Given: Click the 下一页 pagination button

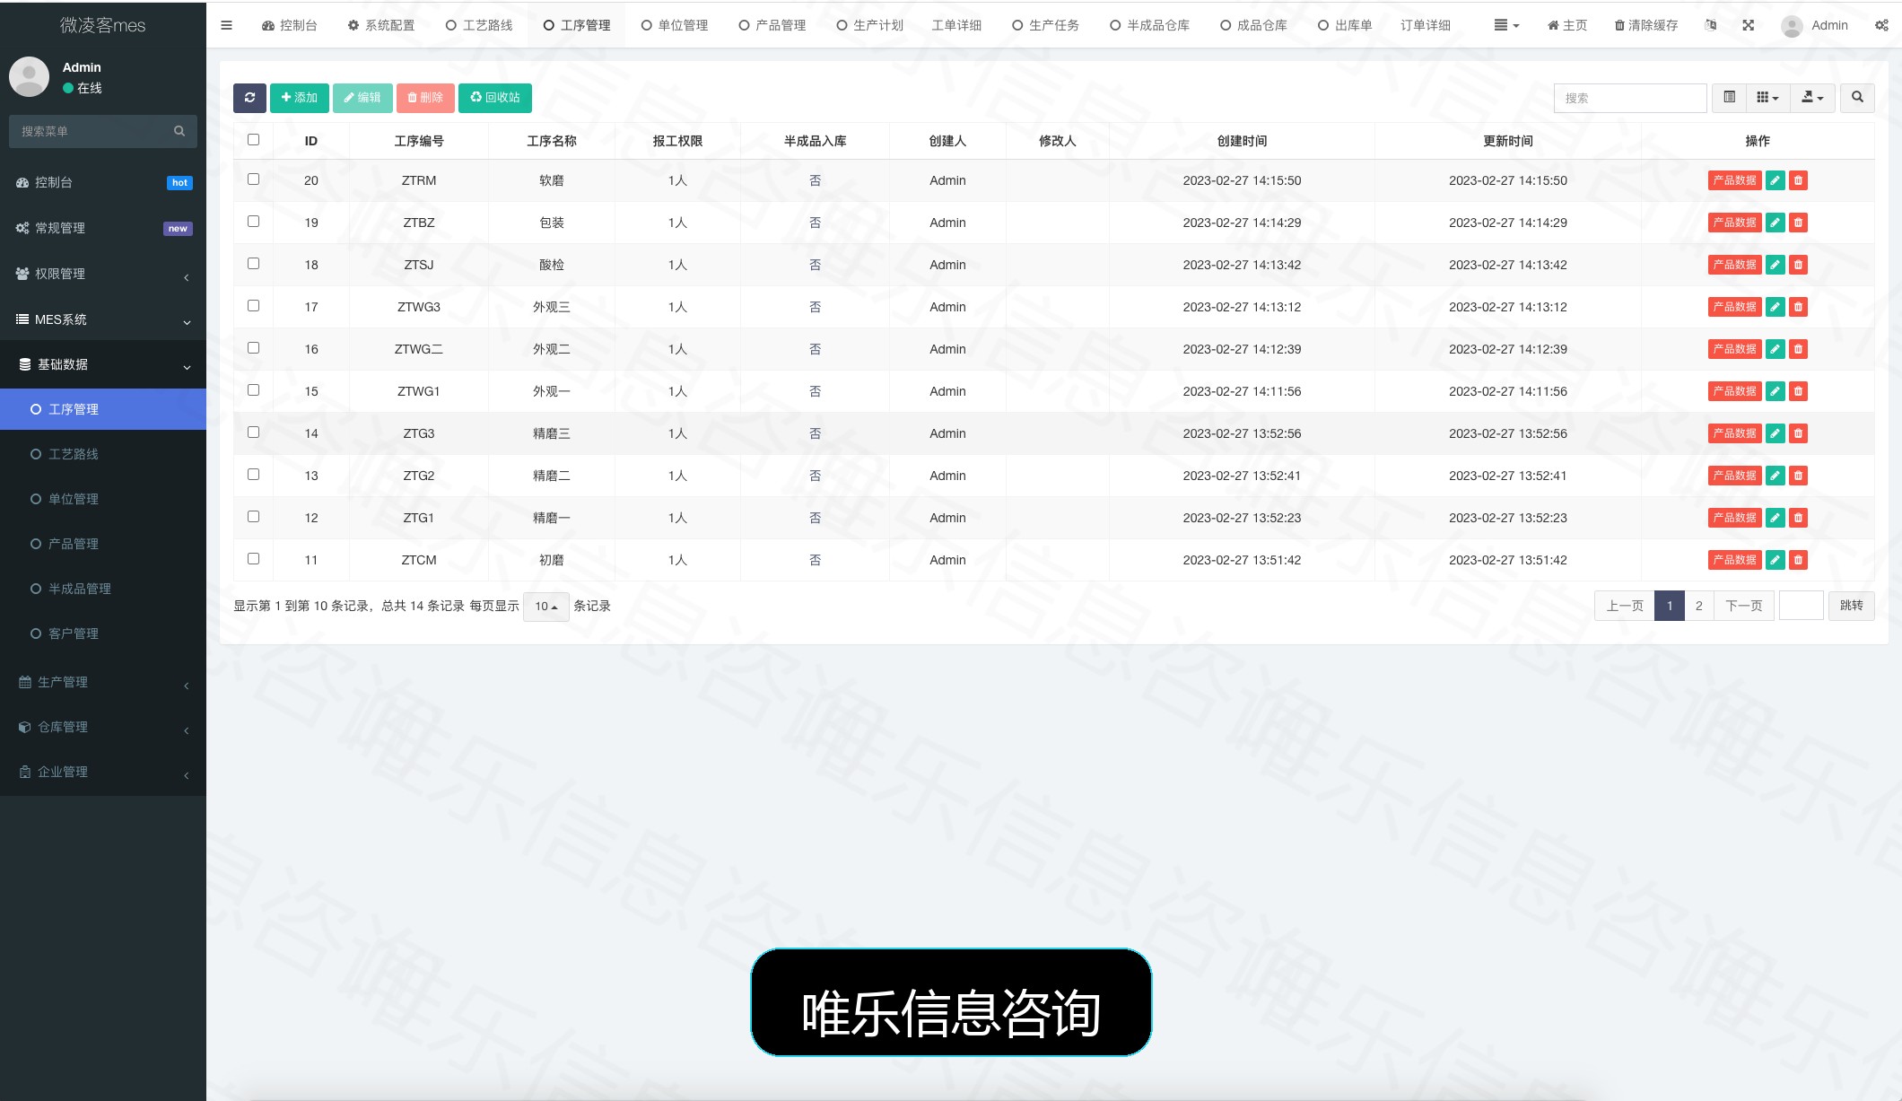Looking at the screenshot, I should point(1743,606).
